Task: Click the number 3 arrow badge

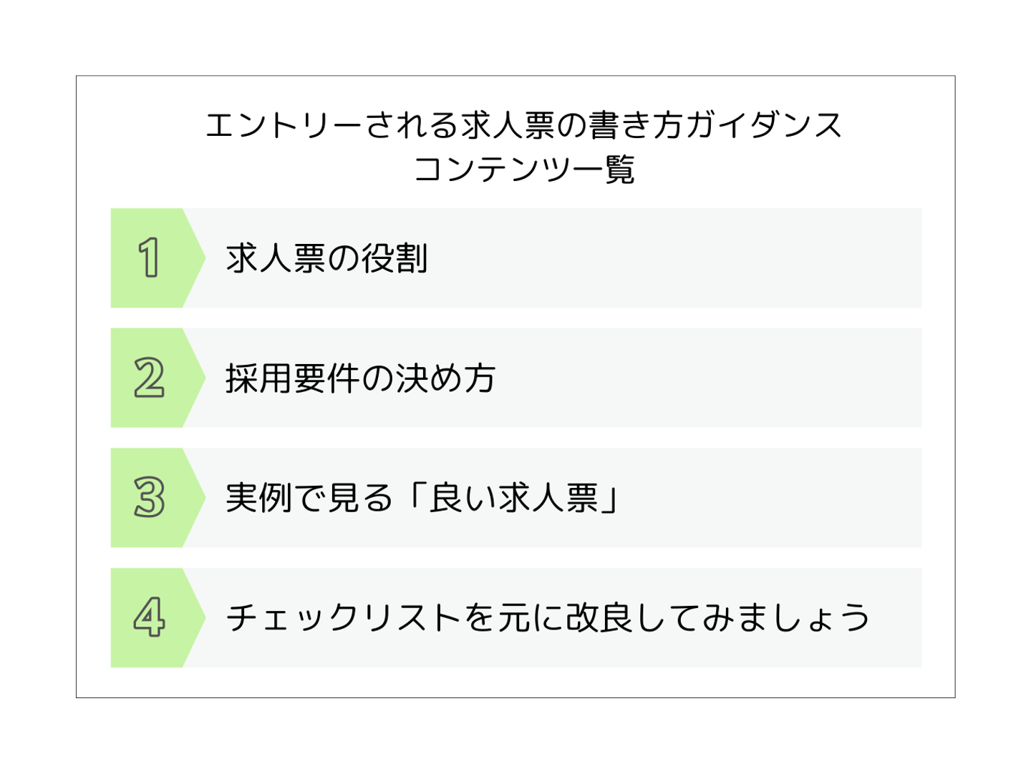Action: tap(149, 498)
